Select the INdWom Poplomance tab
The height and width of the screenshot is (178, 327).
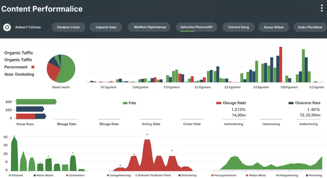tap(149, 27)
